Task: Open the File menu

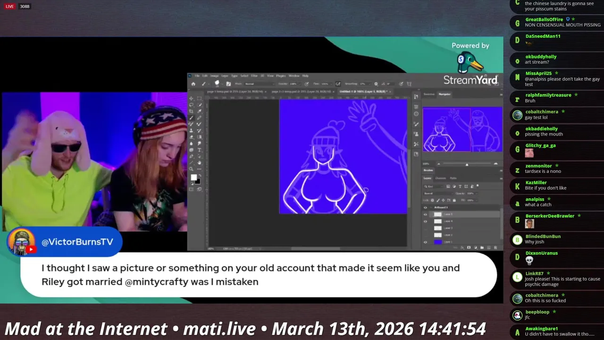Action: [197, 76]
